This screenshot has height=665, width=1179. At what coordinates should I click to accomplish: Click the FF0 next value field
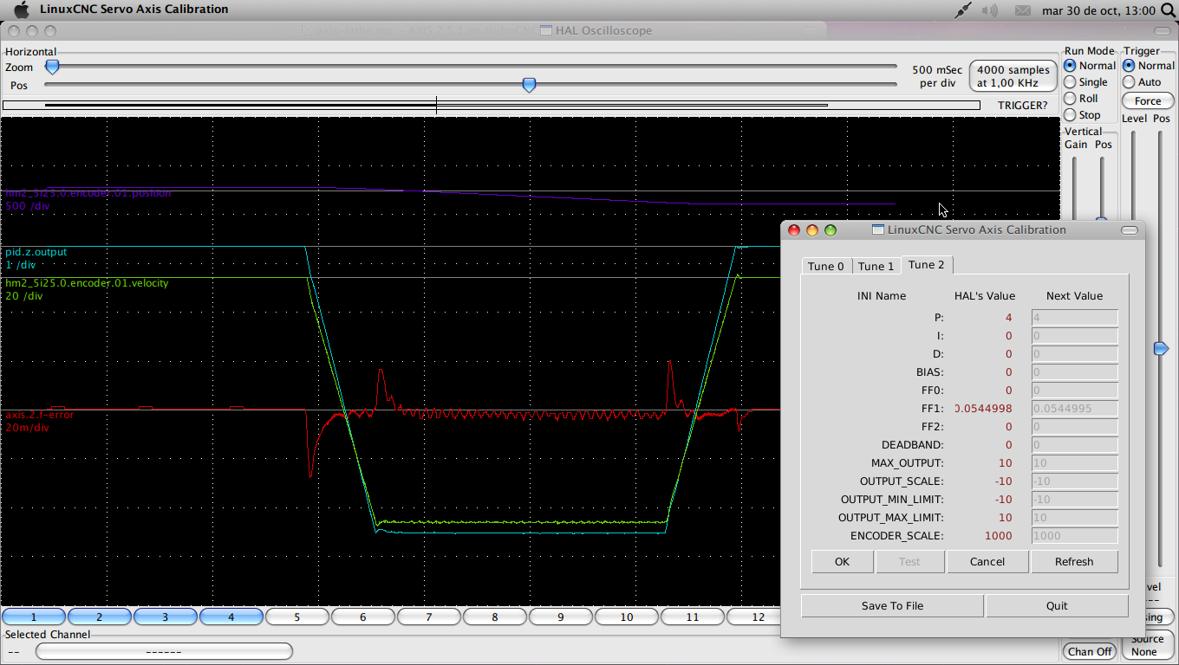point(1074,391)
